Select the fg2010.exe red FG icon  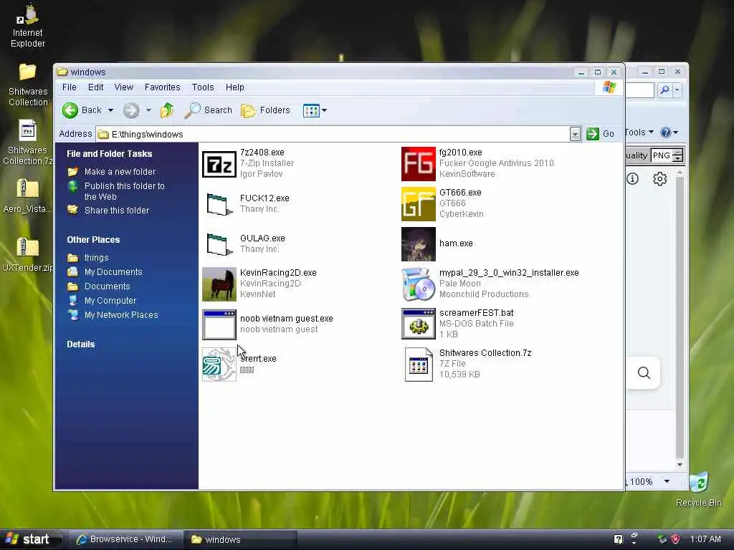[x=419, y=164]
